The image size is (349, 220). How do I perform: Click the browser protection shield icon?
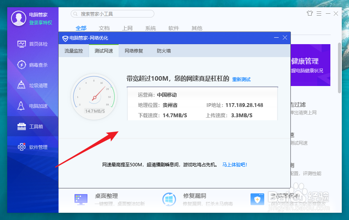coord(257,199)
